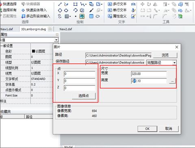This screenshot has height=148, width=195.
Task: Click the 线型比例 property row
Action: pos(27,68)
